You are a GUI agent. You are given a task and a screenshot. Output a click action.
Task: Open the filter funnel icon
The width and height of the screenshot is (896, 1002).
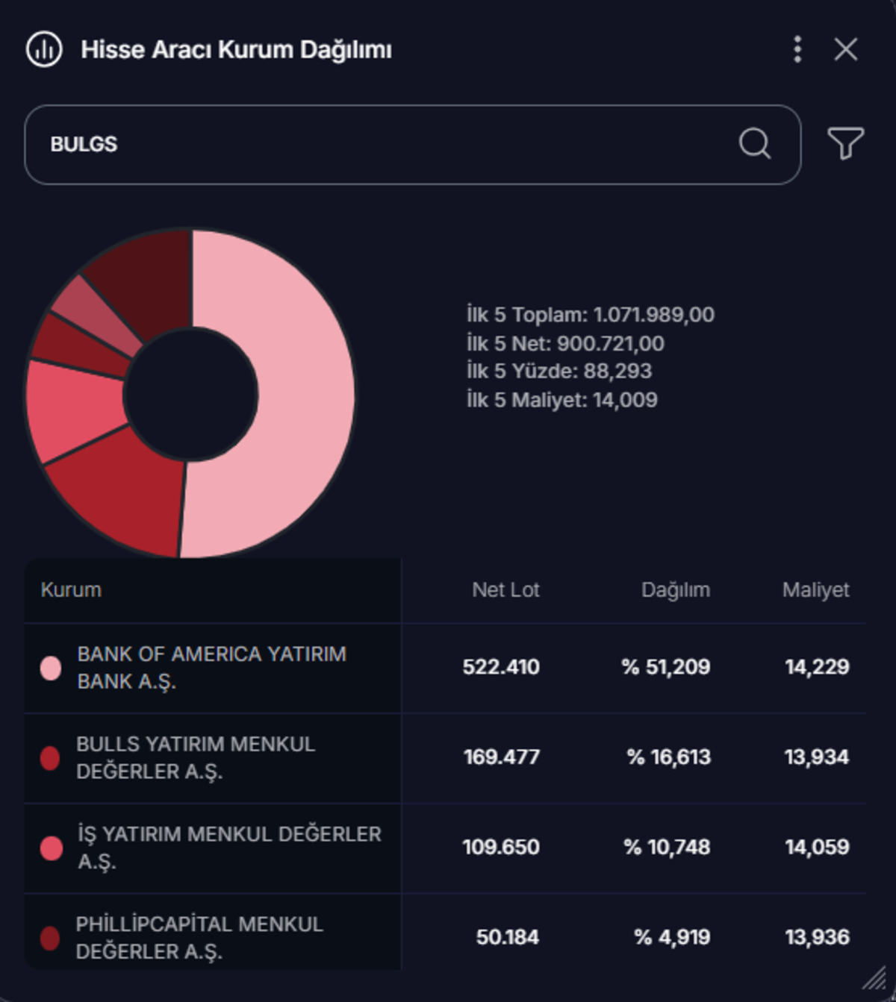click(846, 143)
